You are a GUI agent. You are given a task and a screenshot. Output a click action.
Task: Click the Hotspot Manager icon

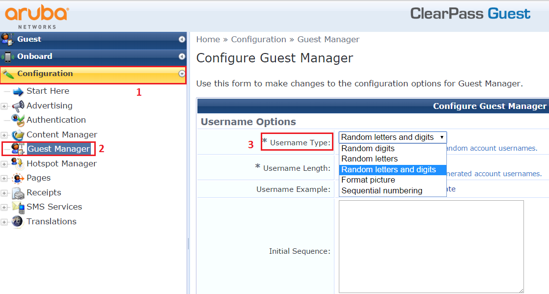pyautogui.click(x=17, y=163)
